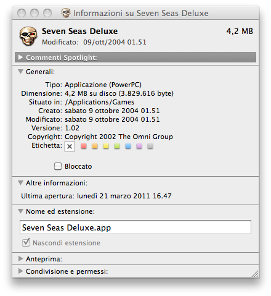Toggle the Nascondi estensione checkbox
Image resolution: width=271 pixels, height=296 pixels.
tap(26, 242)
